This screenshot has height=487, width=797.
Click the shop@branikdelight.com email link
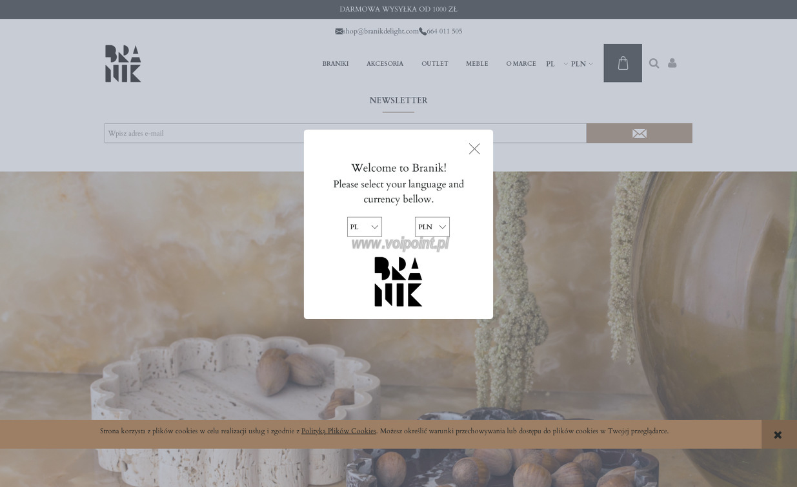coord(377,31)
